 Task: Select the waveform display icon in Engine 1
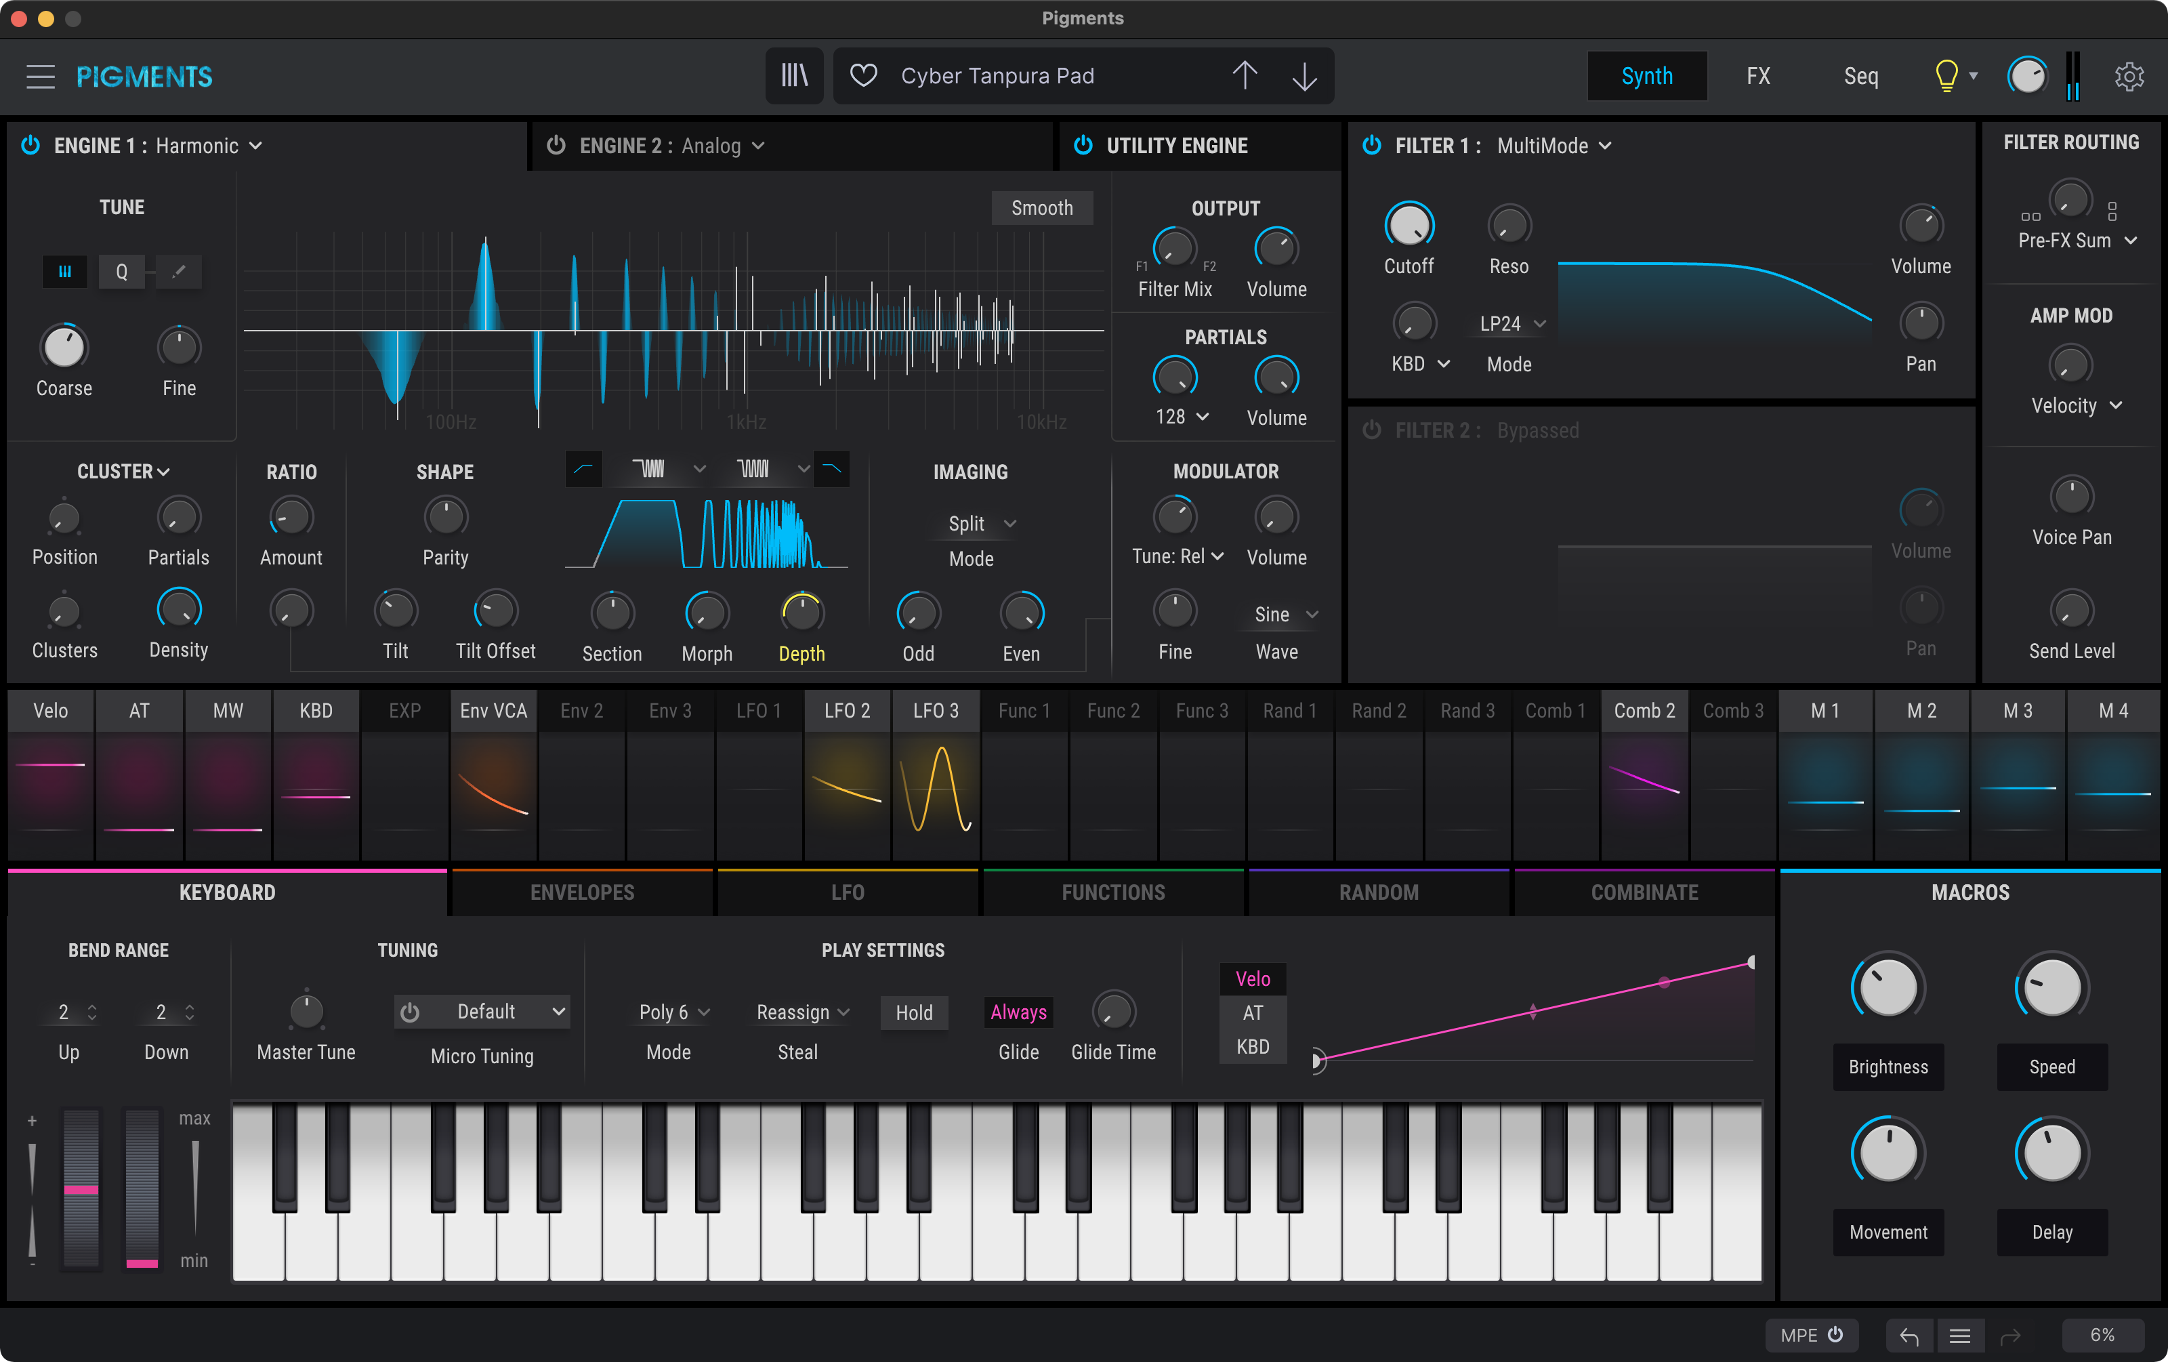[64, 272]
